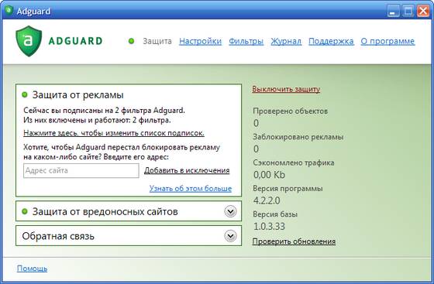Click green indicator next to Защита от рекламы
The image size is (434, 284).
(25, 94)
